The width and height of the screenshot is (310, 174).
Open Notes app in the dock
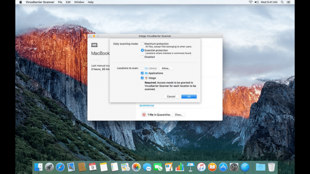tap(104, 167)
